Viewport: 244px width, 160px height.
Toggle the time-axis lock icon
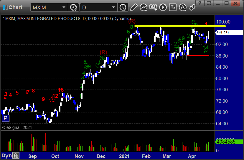coord(16,156)
